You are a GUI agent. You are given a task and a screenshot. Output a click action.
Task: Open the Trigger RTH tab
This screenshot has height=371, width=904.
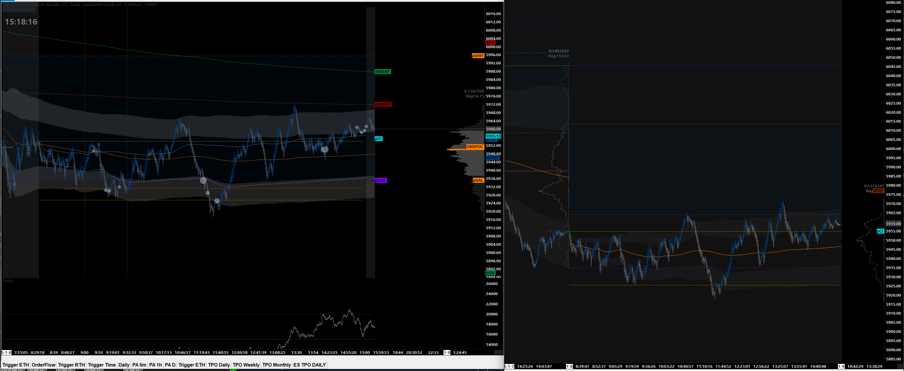point(71,365)
